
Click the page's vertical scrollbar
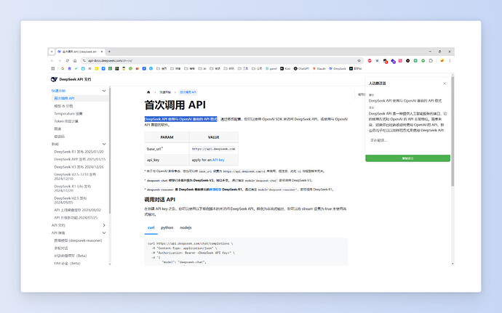(453, 131)
